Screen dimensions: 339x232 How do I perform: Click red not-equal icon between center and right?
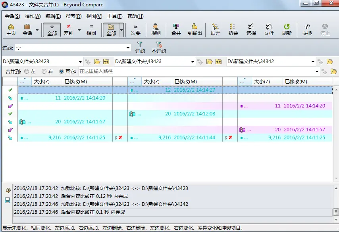[230, 137]
